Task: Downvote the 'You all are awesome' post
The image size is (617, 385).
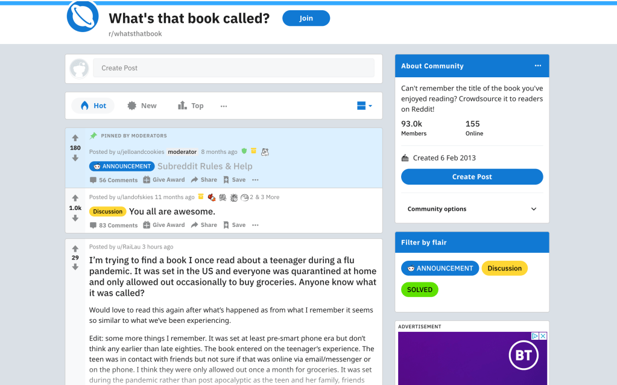Action: click(75, 218)
